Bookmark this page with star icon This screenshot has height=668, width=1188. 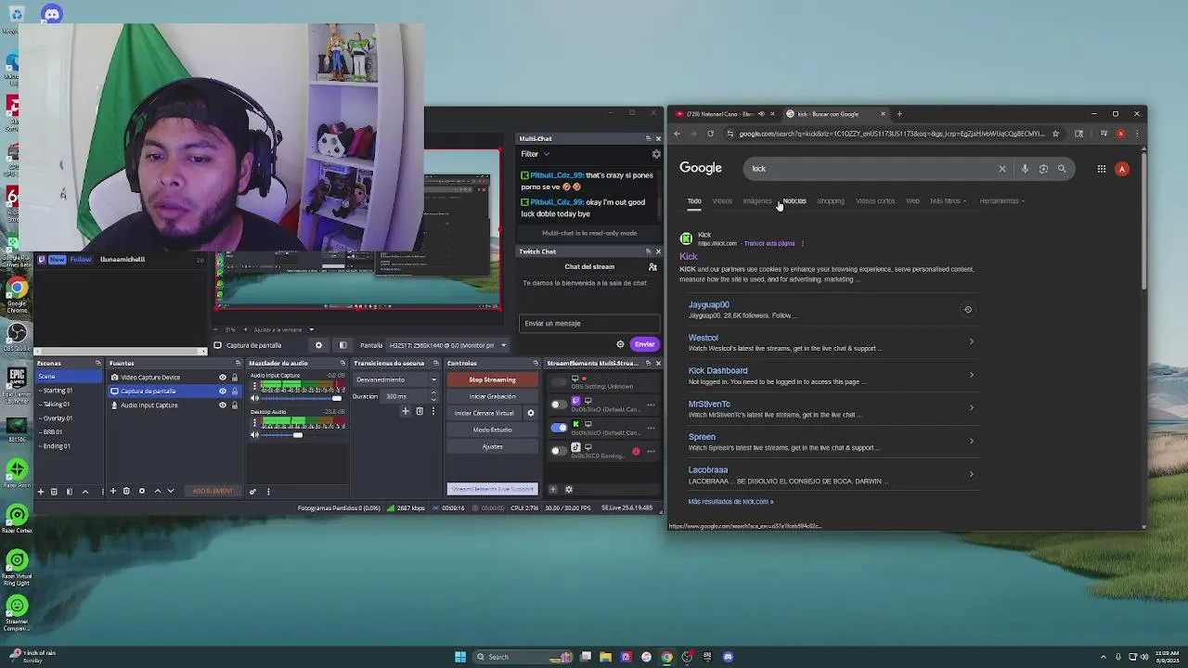[1055, 134]
